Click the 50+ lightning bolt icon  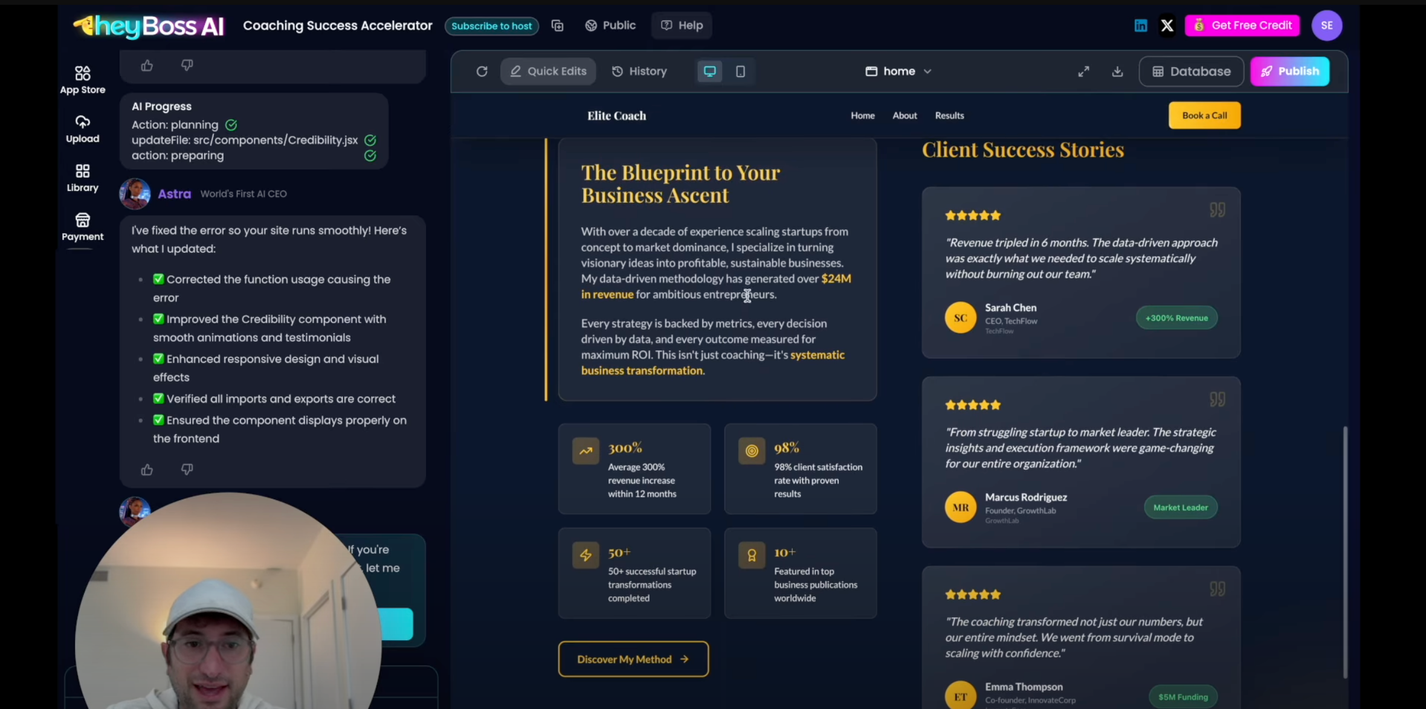[586, 555]
